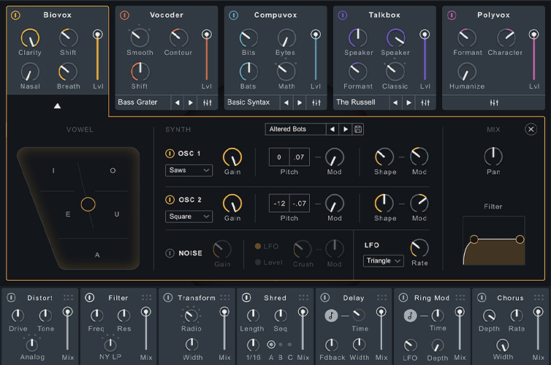Viewport: 551px width, 365px height.
Task: Toggle the Filter effect power icon
Action: [x=90, y=298]
